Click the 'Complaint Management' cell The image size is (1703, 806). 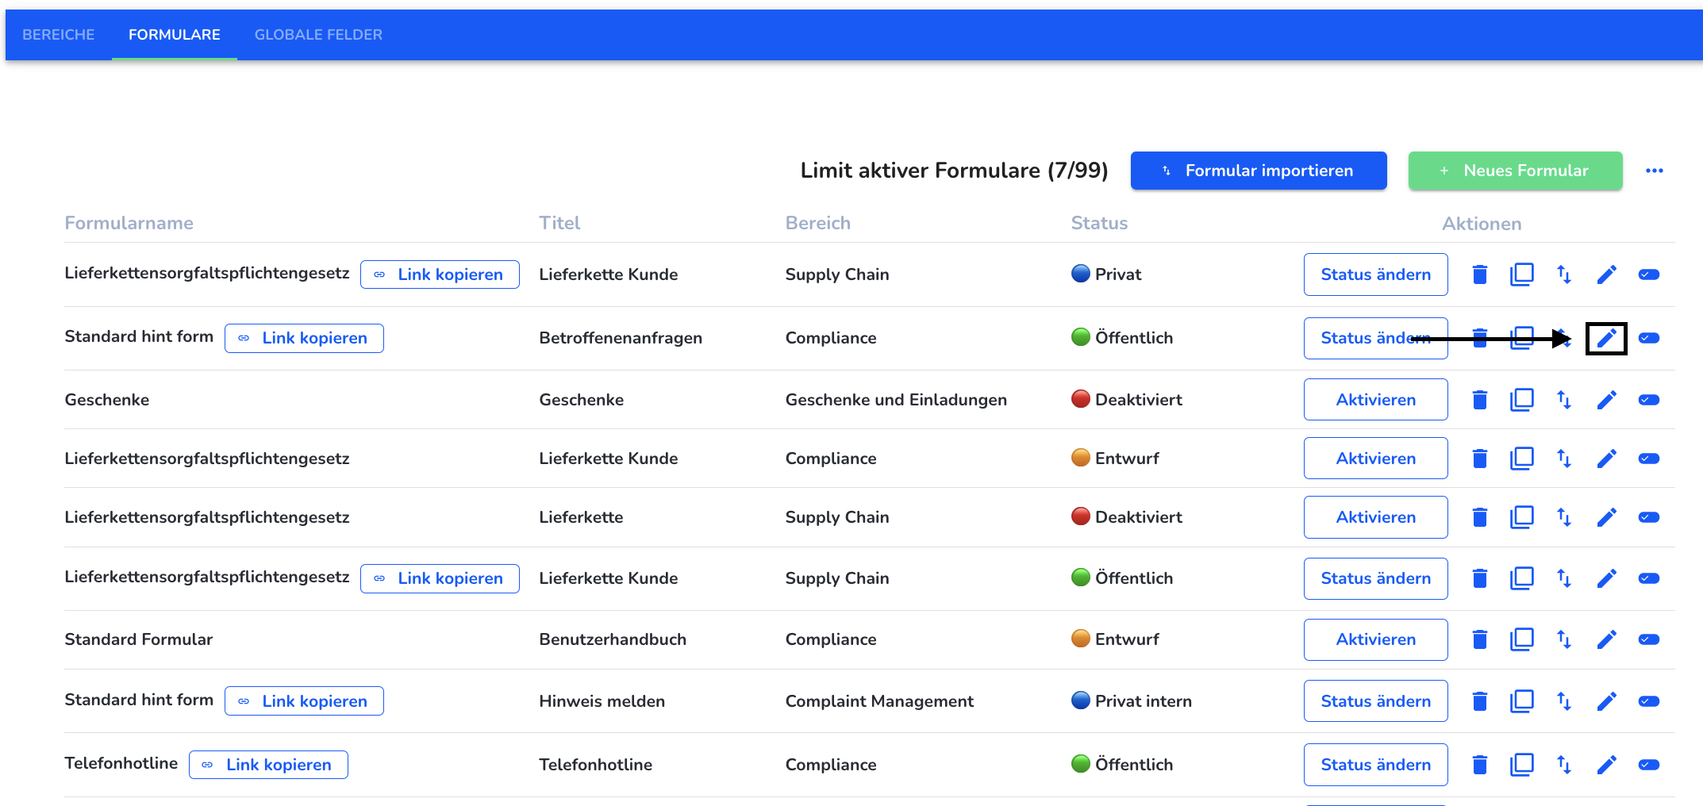pyautogui.click(x=879, y=701)
